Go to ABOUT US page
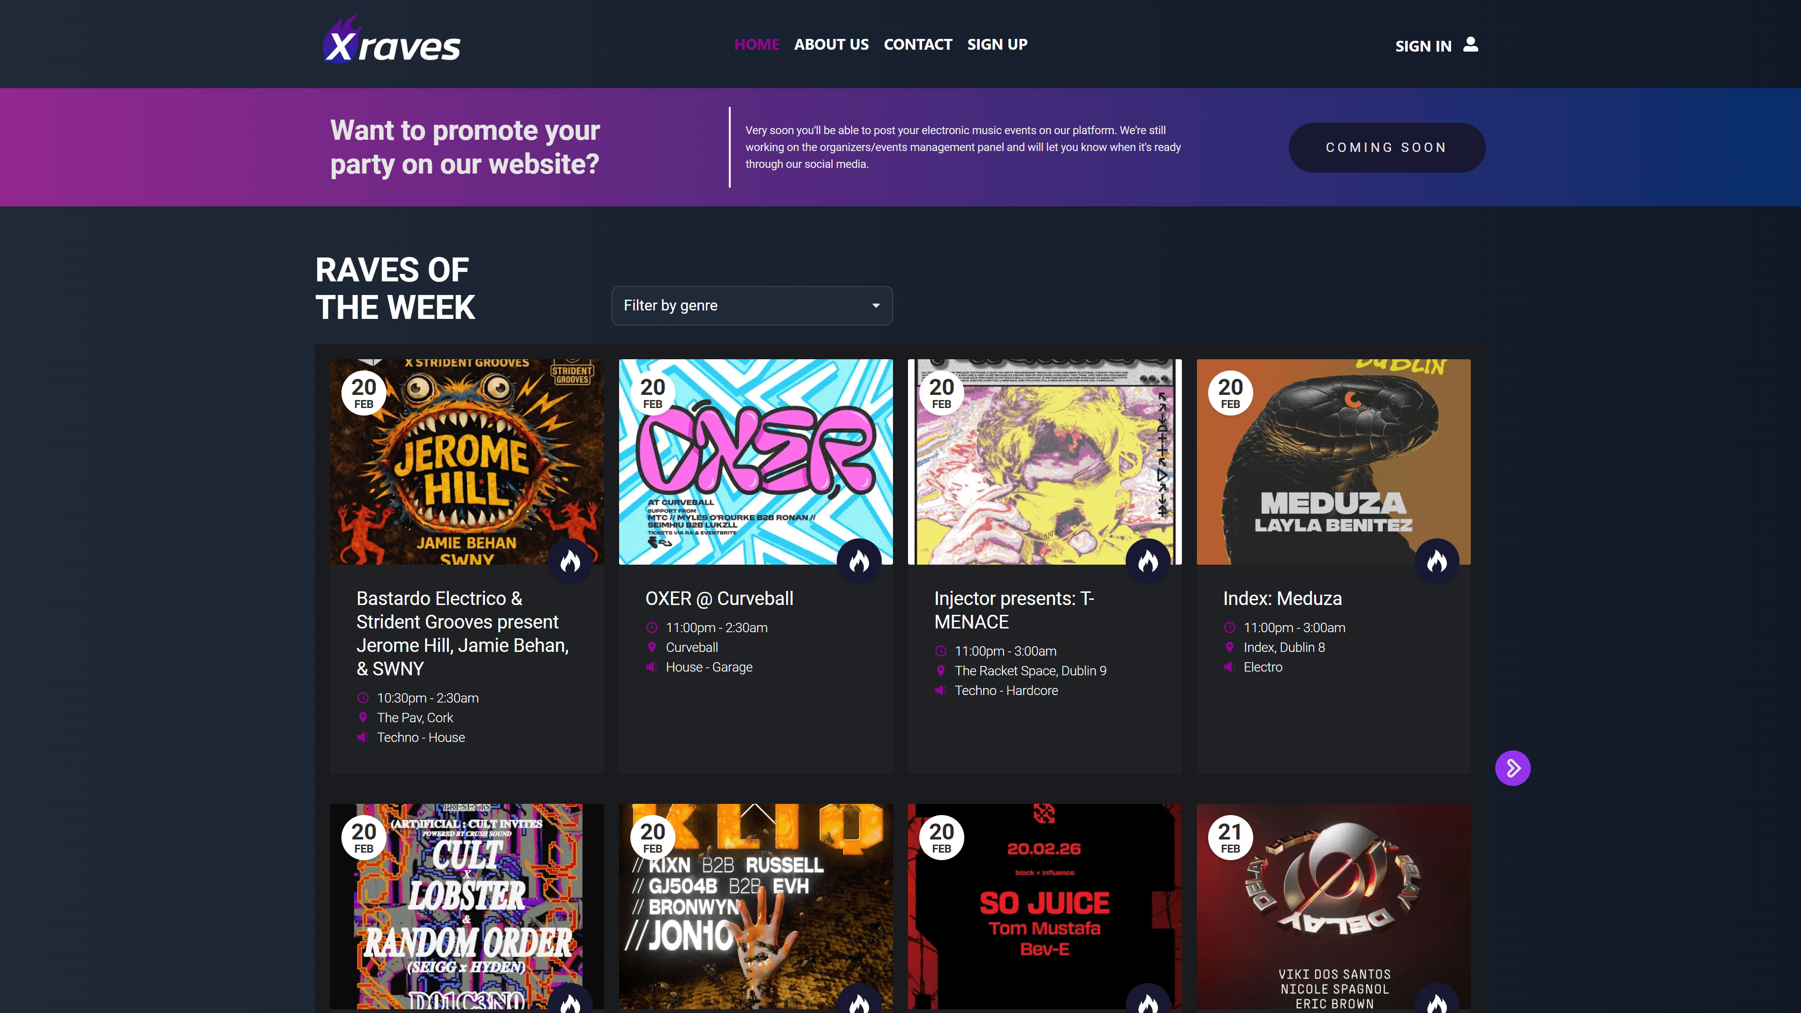The width and height of the screenshot is (1801, 1013). [831, 44]
